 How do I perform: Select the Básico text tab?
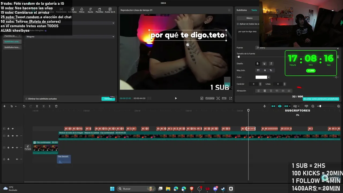[249, 18]
